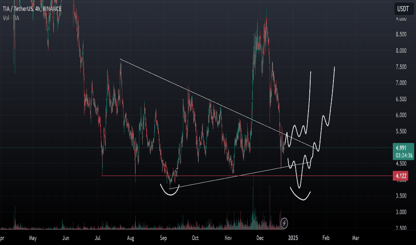Click the Feb label on time axis
416x245 pixels.
coord(326,238)
